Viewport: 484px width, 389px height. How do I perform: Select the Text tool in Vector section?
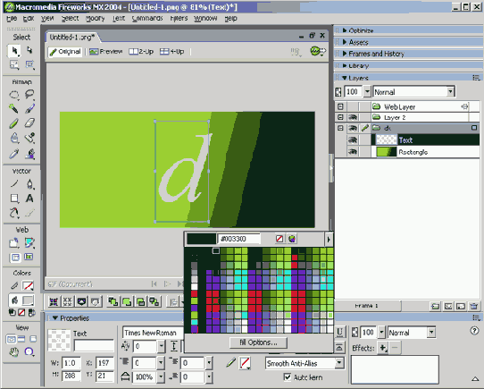click(29, 199)
